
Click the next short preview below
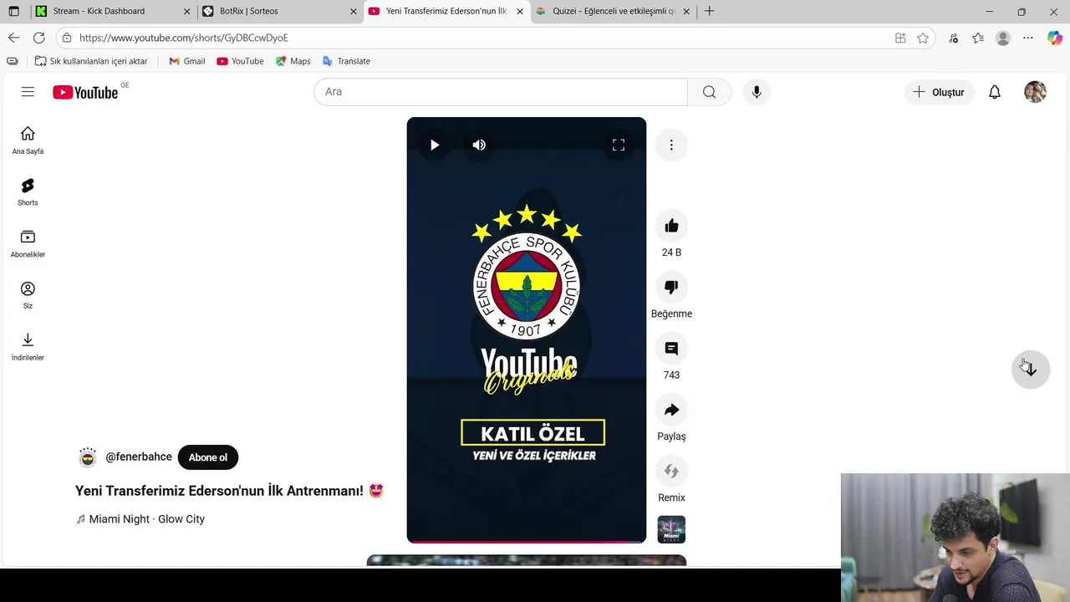pos(527,559)
